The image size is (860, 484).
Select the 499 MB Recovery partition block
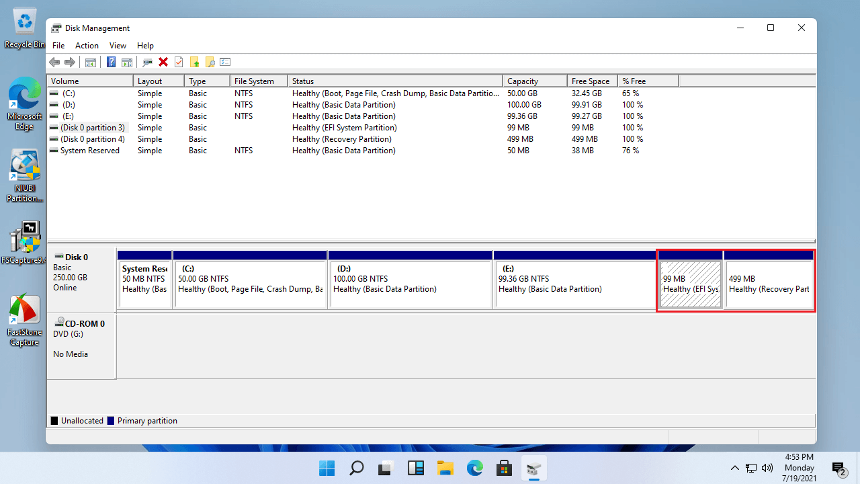coord(768,284)
